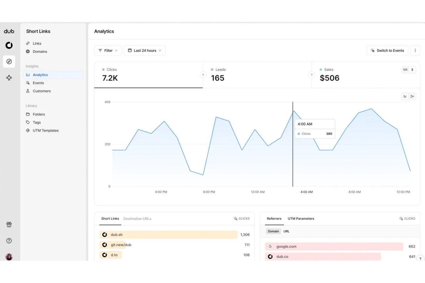This screenshot has width=425, height=283.
Task: Click the dub logo
Action: [x=9, y=31]
